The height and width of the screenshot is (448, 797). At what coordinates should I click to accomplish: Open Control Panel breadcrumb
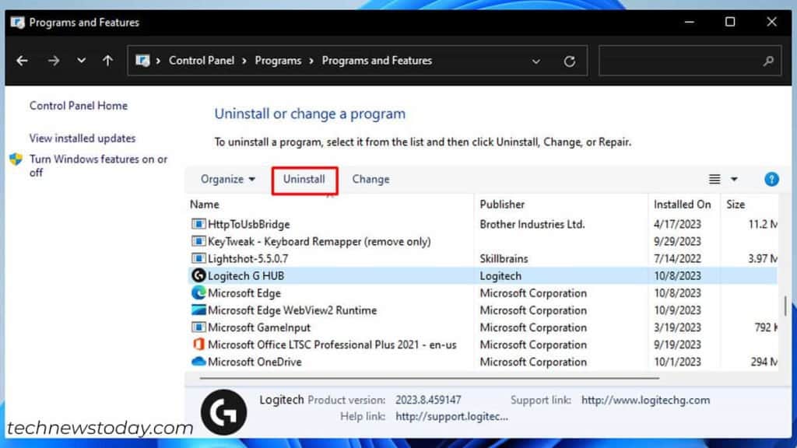[202, 61]
